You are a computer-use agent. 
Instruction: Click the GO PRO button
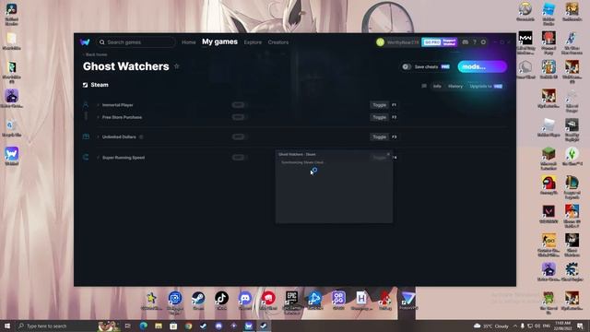pyautogui.click(x=432, y=42)
